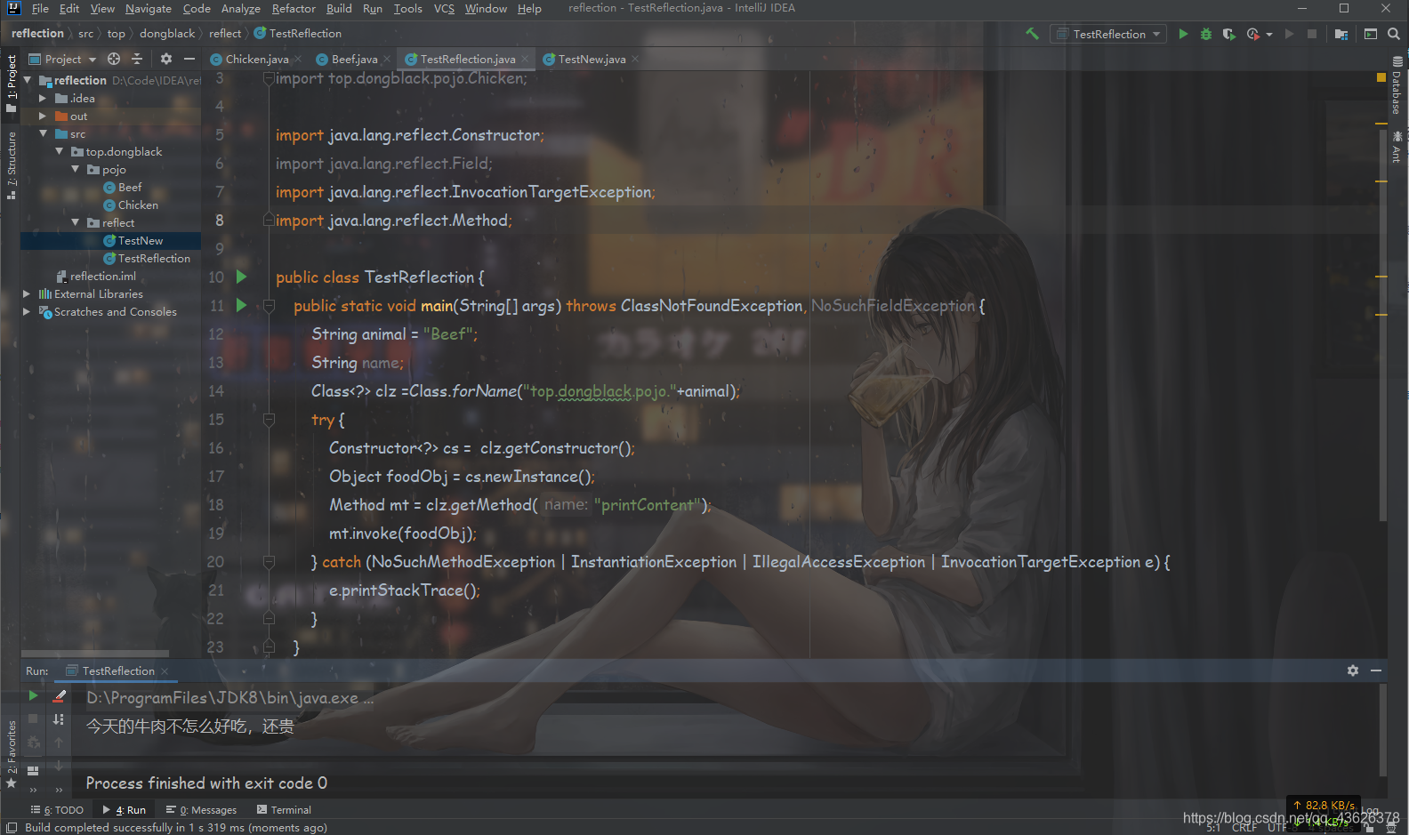Click the scroll-to-end icon in Run panel
This screenshot has height=835, width=1409.
tap(59, 719)
